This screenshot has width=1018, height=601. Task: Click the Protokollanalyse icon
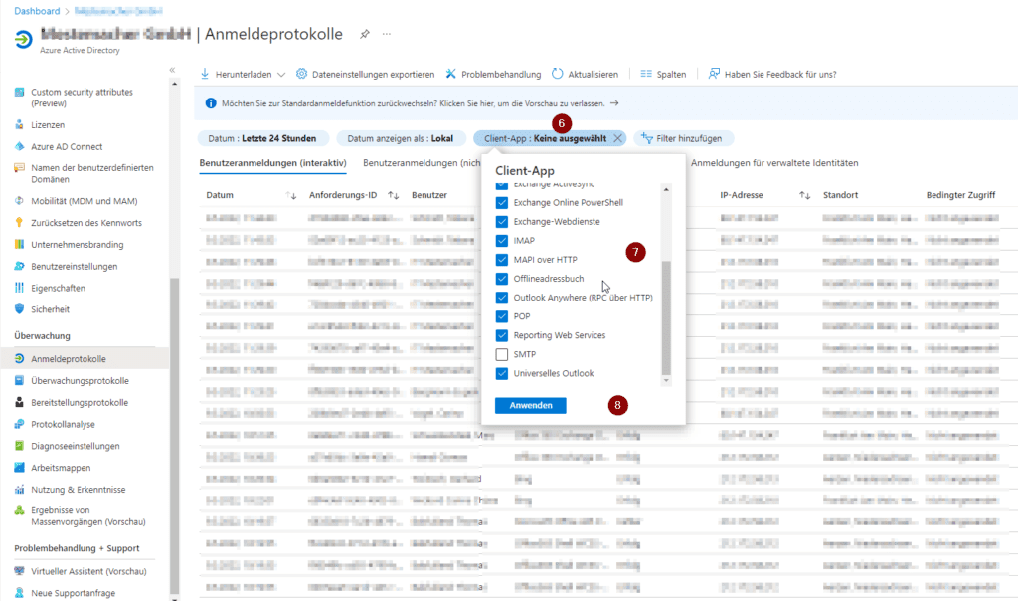click(19, 424)
